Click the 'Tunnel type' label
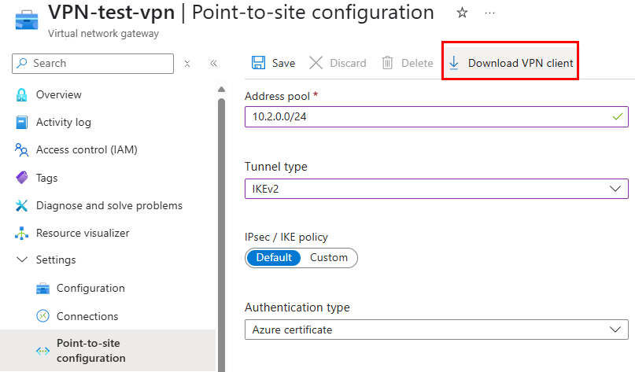The width and height of the screenshot is (635, 372). tap(275, 167)
